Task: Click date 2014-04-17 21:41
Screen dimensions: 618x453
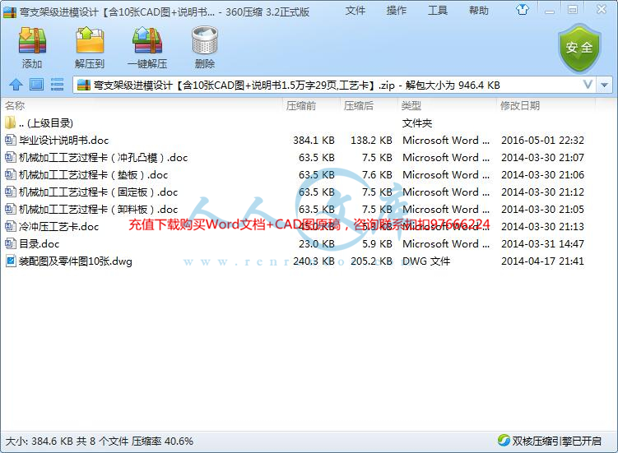Action: click(543, 261)
